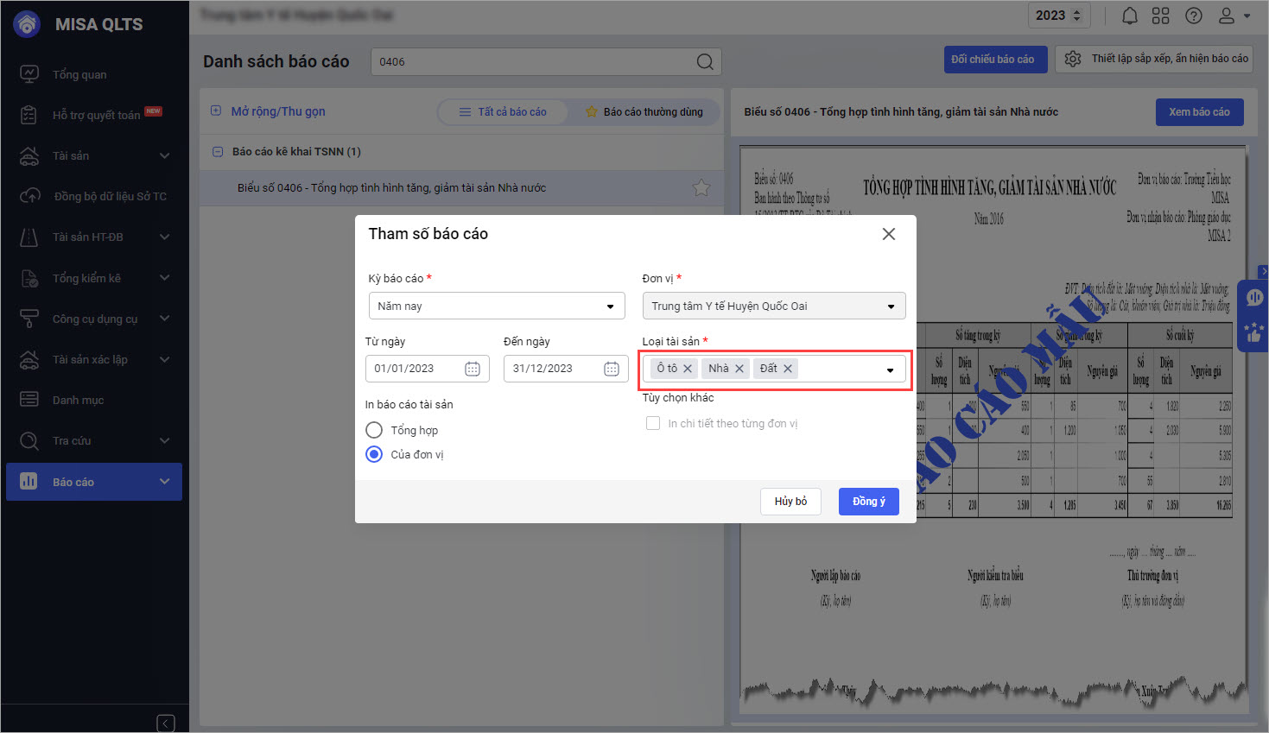The width and height of the screenshot is (1269, 733).
Task: Click the Xem báo cáo button
Action: 1200,112
